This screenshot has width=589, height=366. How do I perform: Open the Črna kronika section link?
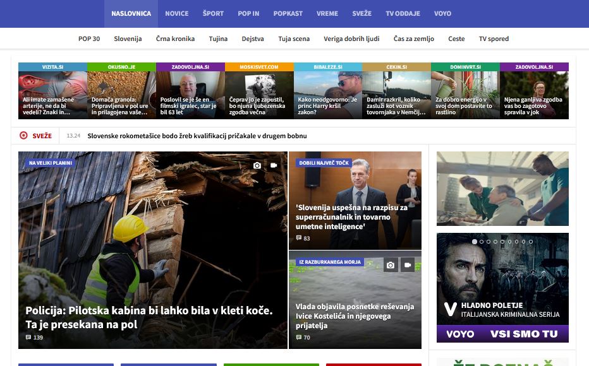tap(175, 38)
